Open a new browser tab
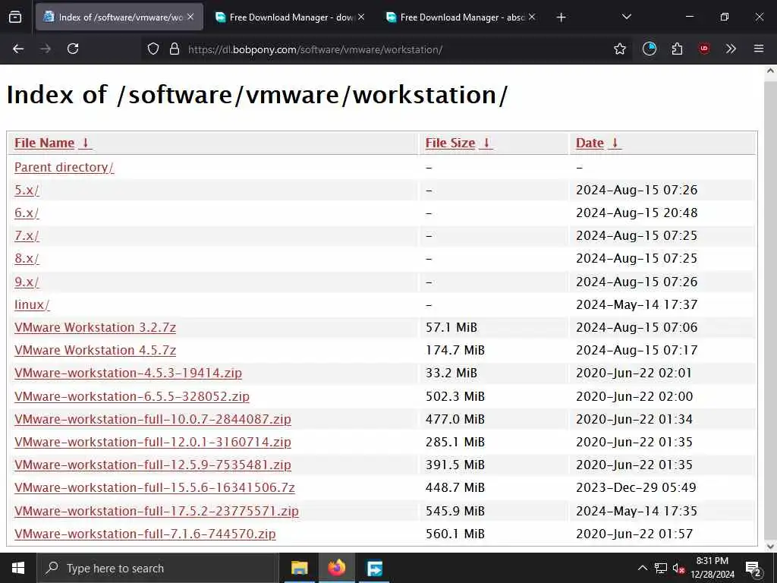This screenshot has width=777, height=583. pos(561,17)
